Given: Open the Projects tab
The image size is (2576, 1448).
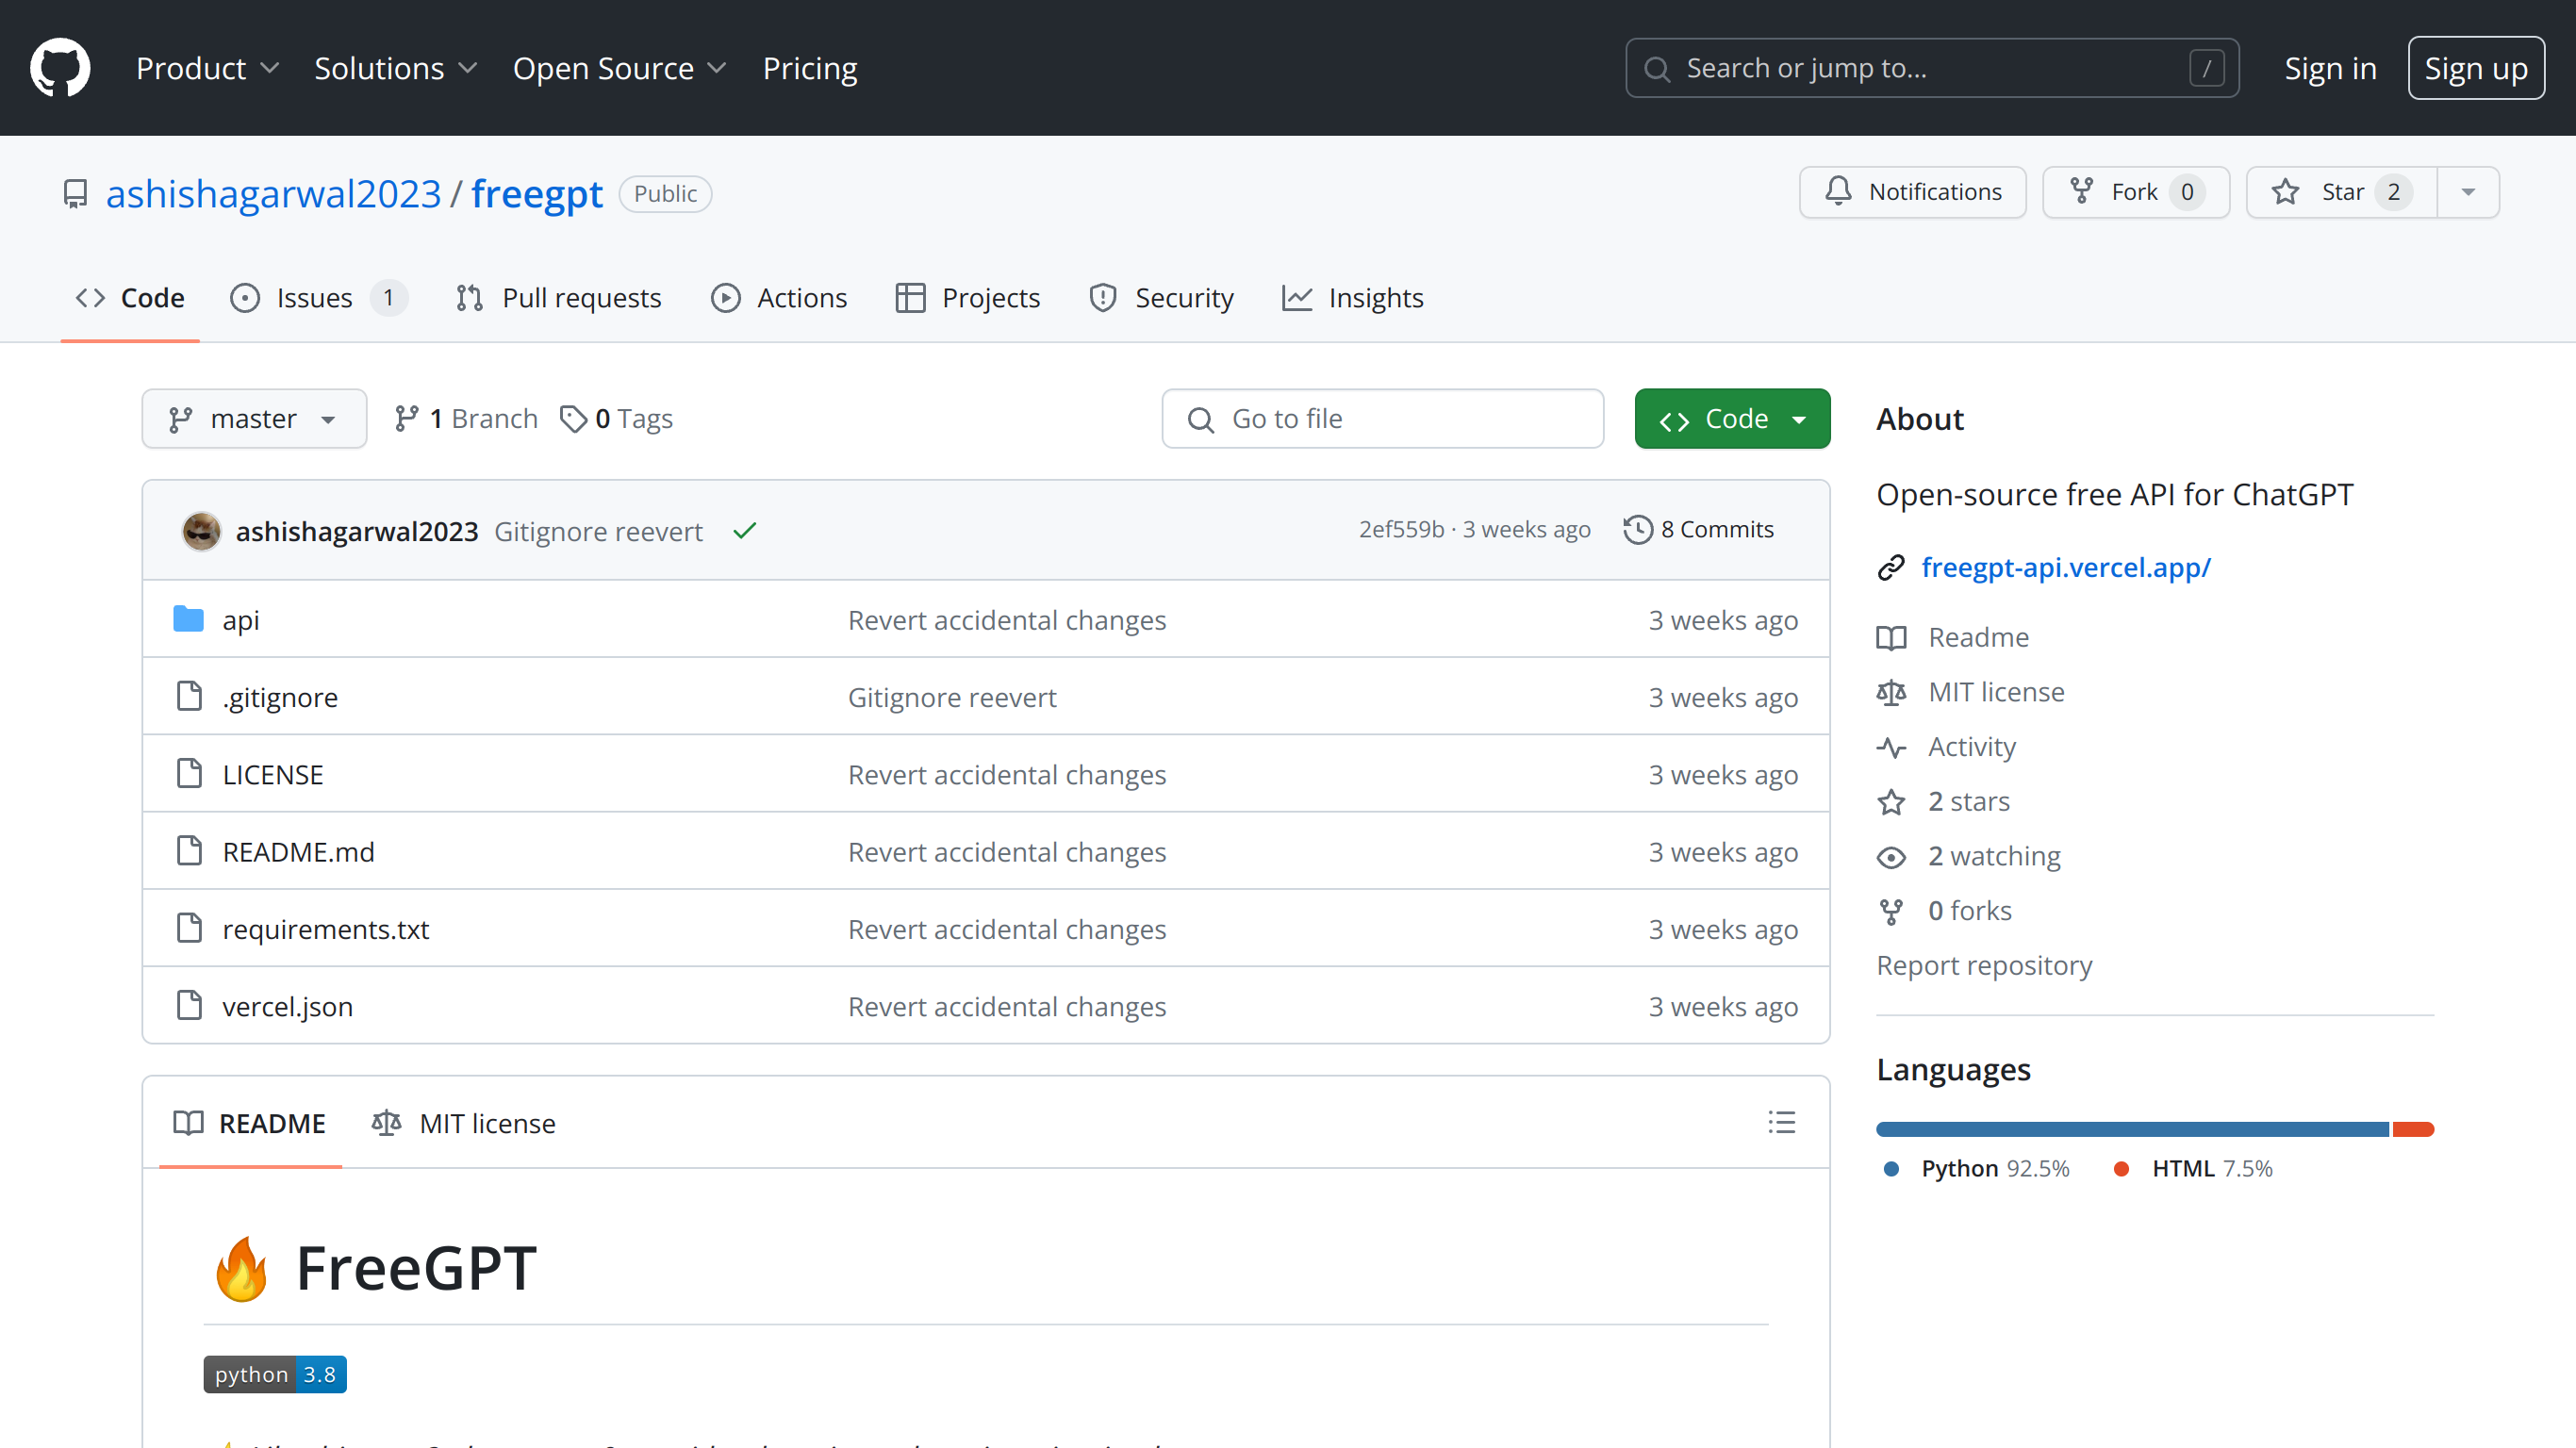Looking at the screenshot, I should 967,298.
